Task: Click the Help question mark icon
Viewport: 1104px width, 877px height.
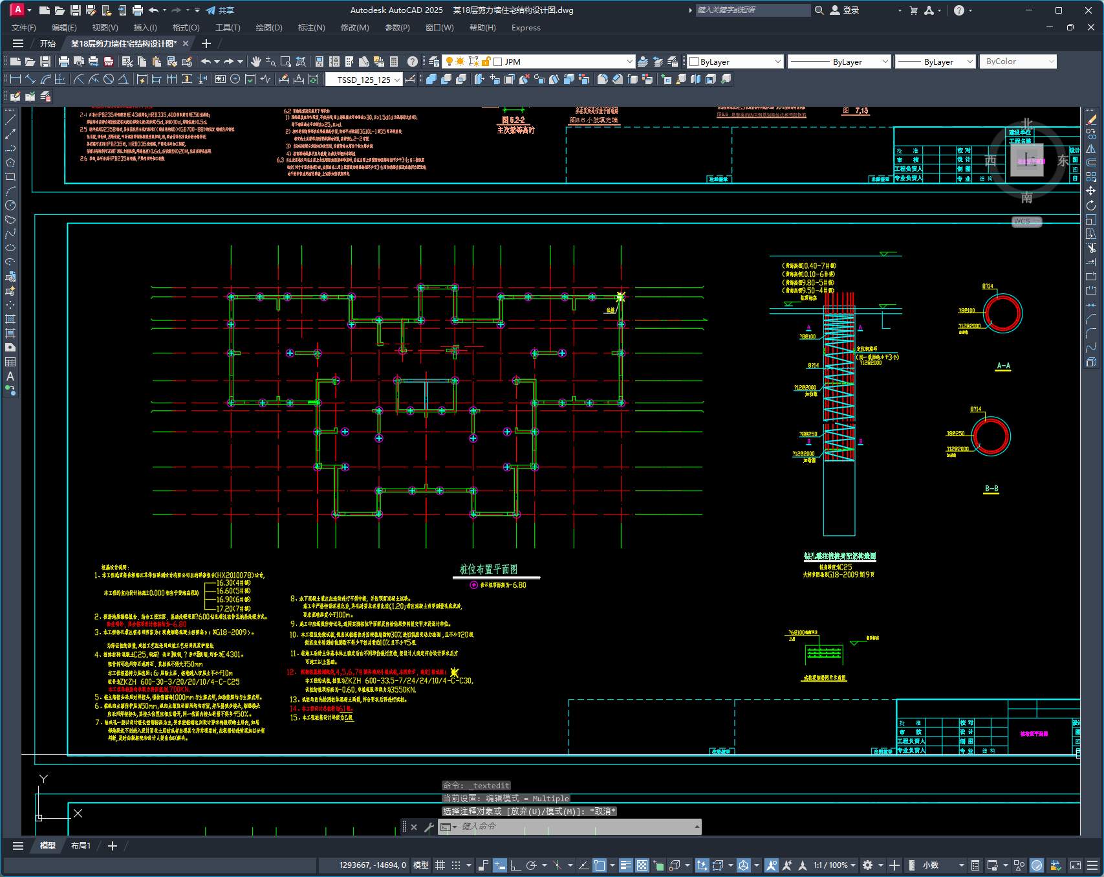Action: pyautogui.click(x=413, y=61)
